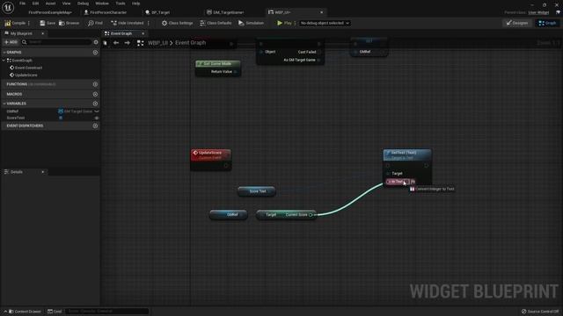Viewport: 563px width, 316px height.
Task: Select UpdateScore event in graph list
Action: [x=26, y=75]
